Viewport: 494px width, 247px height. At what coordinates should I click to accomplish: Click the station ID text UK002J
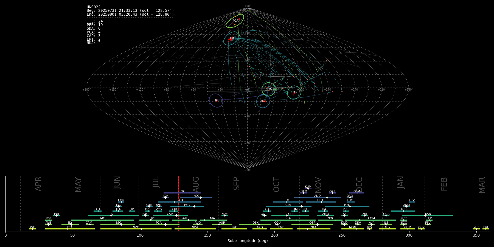point(94,7)
